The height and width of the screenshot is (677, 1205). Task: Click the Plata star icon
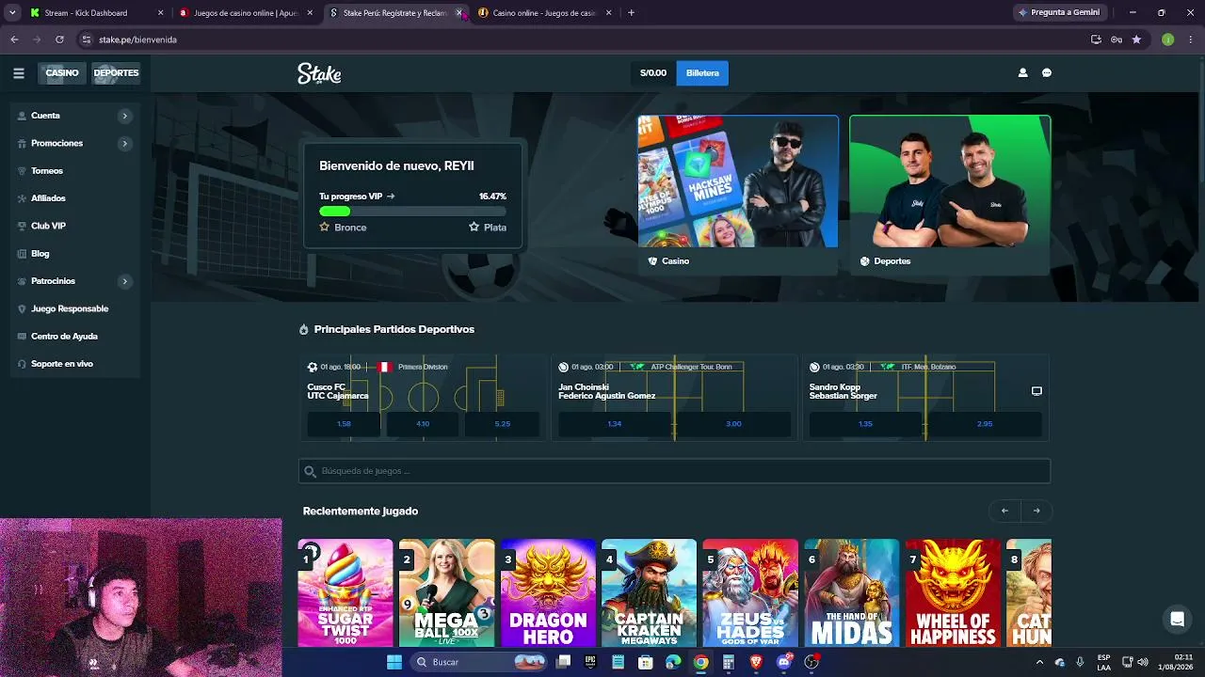(474, 228)
